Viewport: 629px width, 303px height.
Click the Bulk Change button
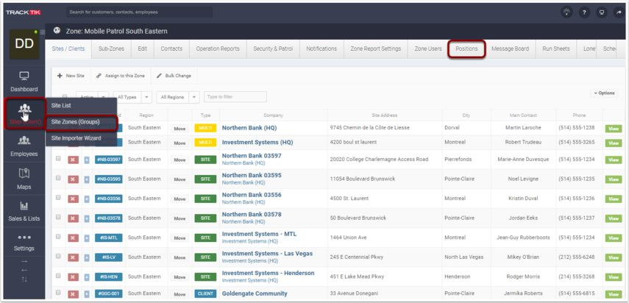click(174, 75)
